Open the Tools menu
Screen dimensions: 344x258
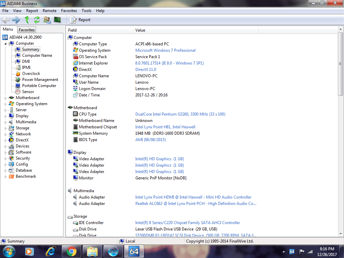86,11
